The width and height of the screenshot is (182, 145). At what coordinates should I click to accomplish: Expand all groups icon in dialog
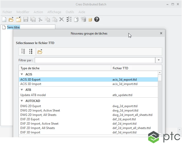tap(23, 51)
